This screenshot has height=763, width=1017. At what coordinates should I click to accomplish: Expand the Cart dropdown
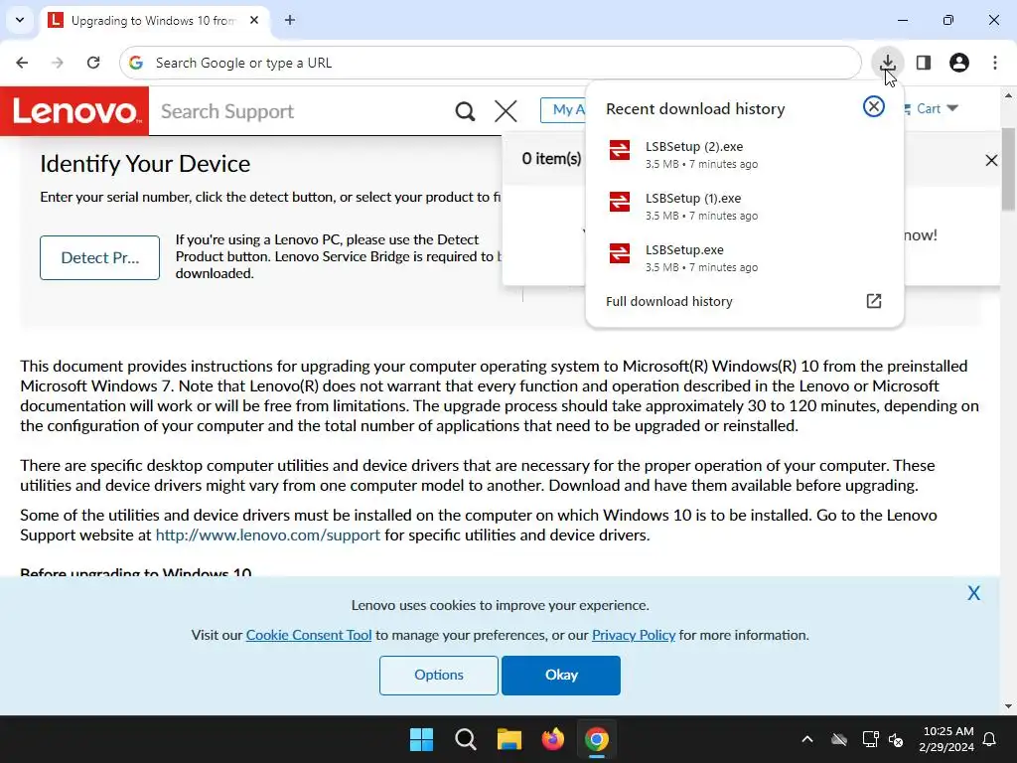pyautogui.click(x=932, y=109)
